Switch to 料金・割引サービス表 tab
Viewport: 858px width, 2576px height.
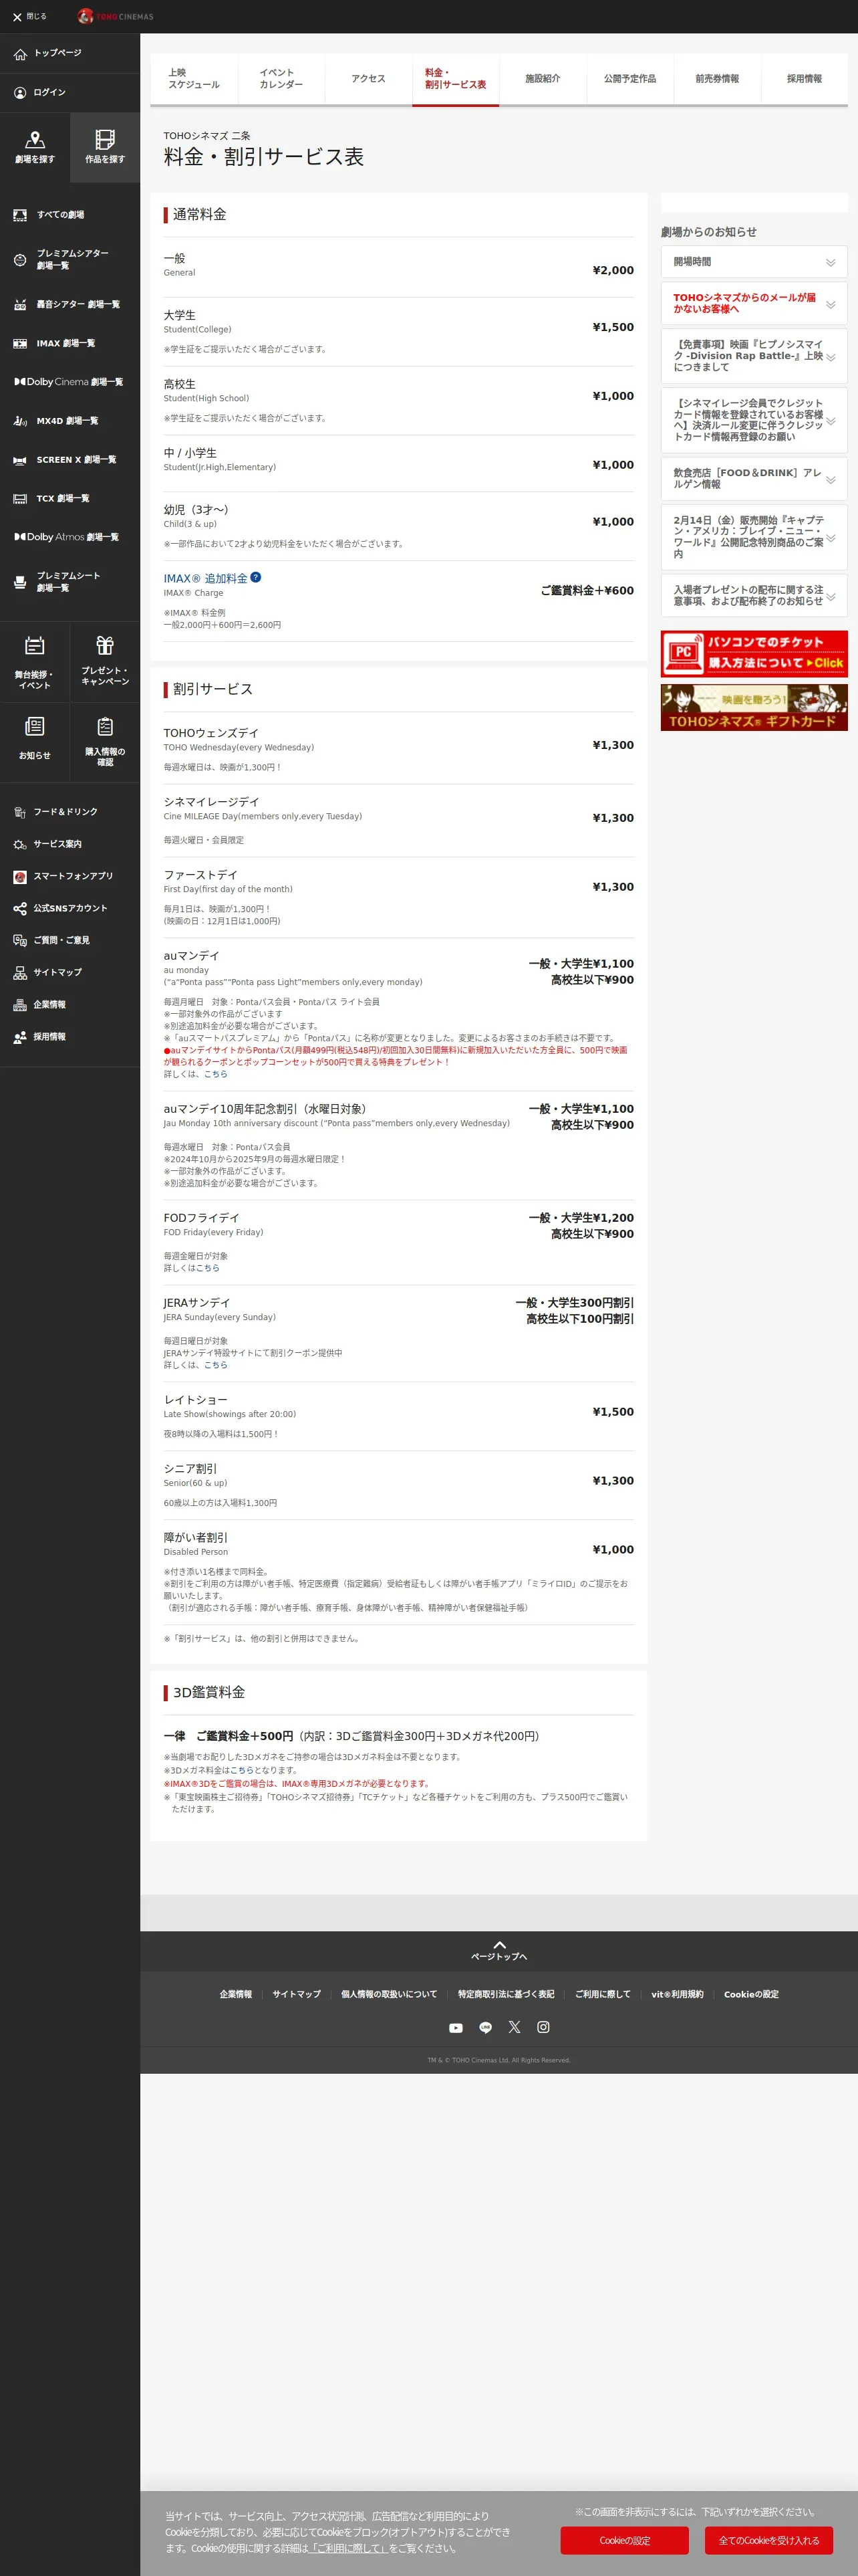tap(456, 79)
